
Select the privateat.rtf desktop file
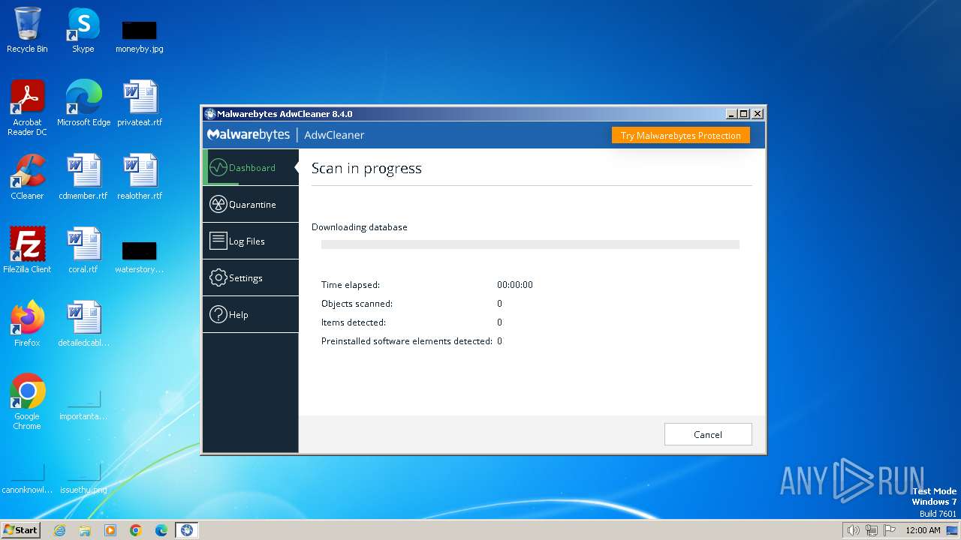[x=140, y=103]
